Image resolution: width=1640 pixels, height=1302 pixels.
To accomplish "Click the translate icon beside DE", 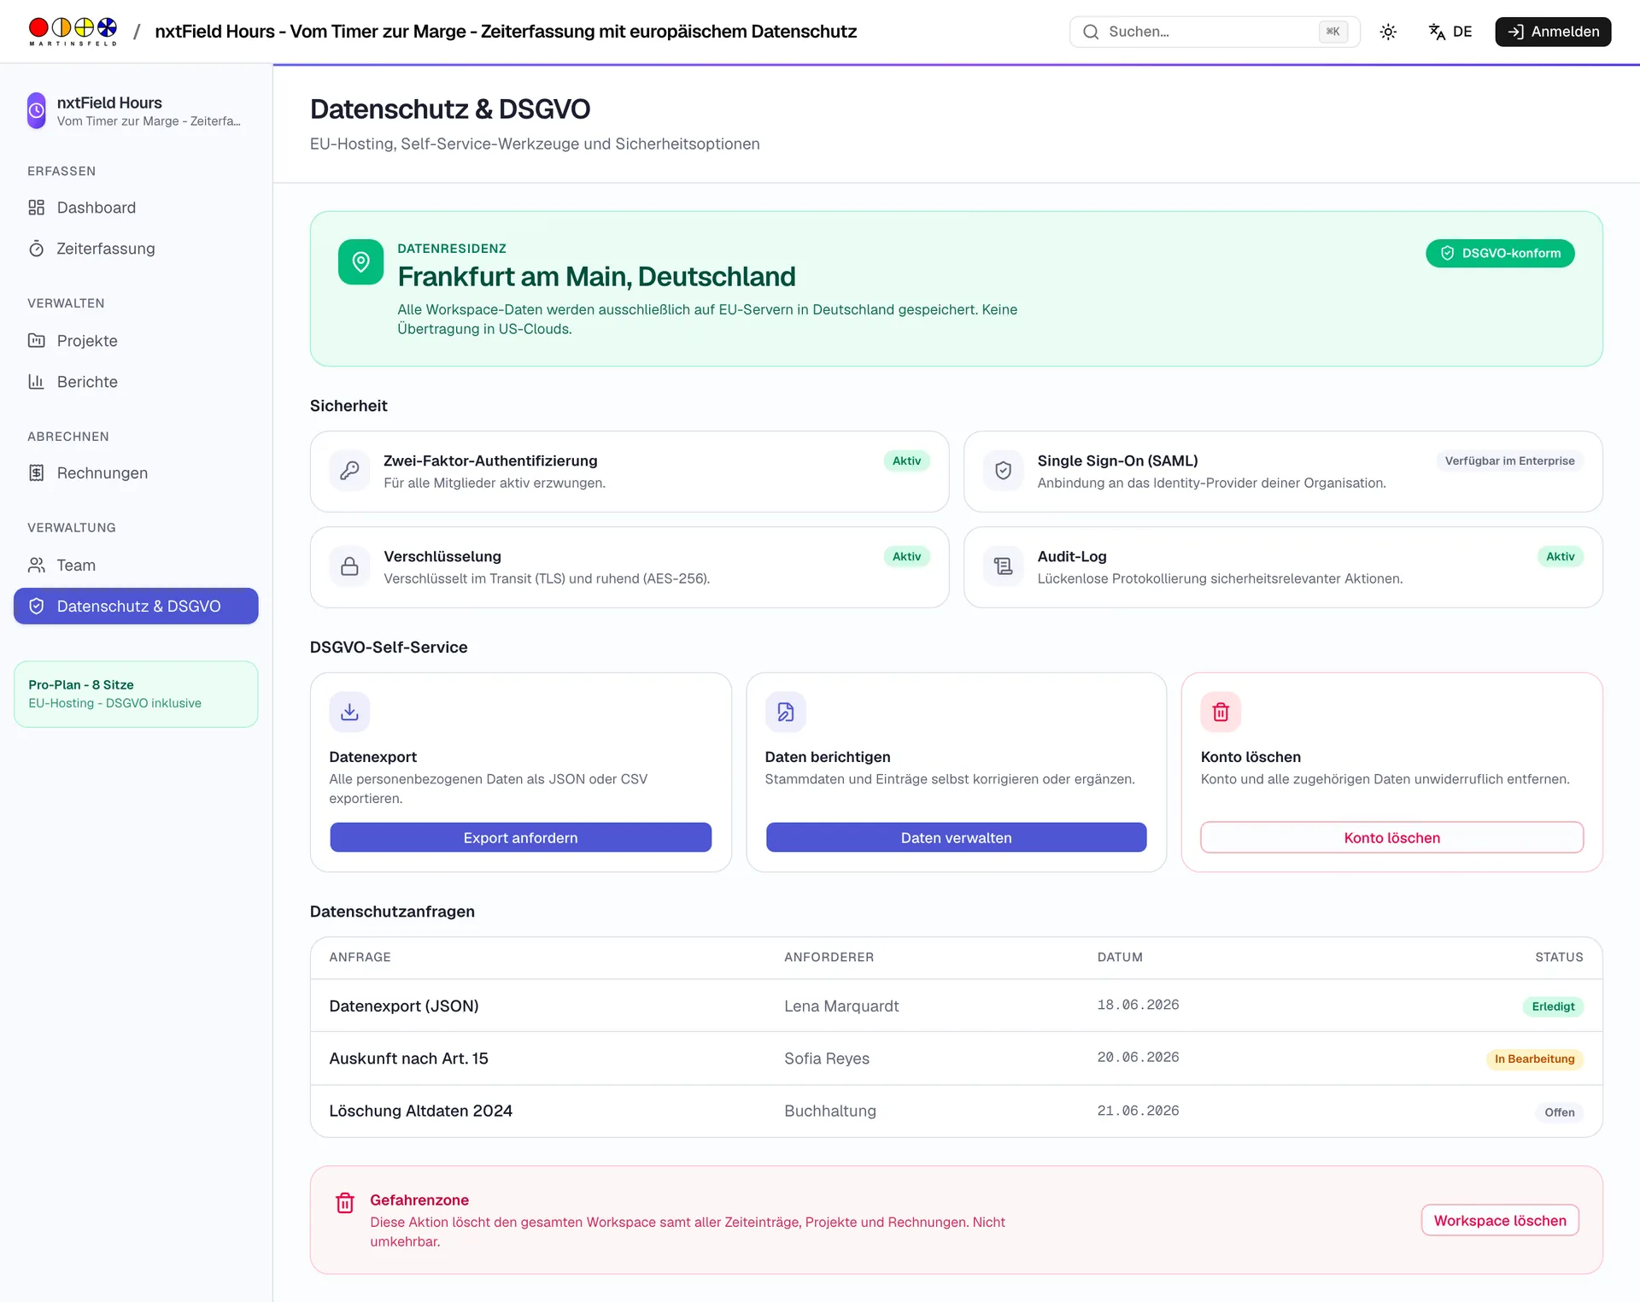I will (1437, 32).
